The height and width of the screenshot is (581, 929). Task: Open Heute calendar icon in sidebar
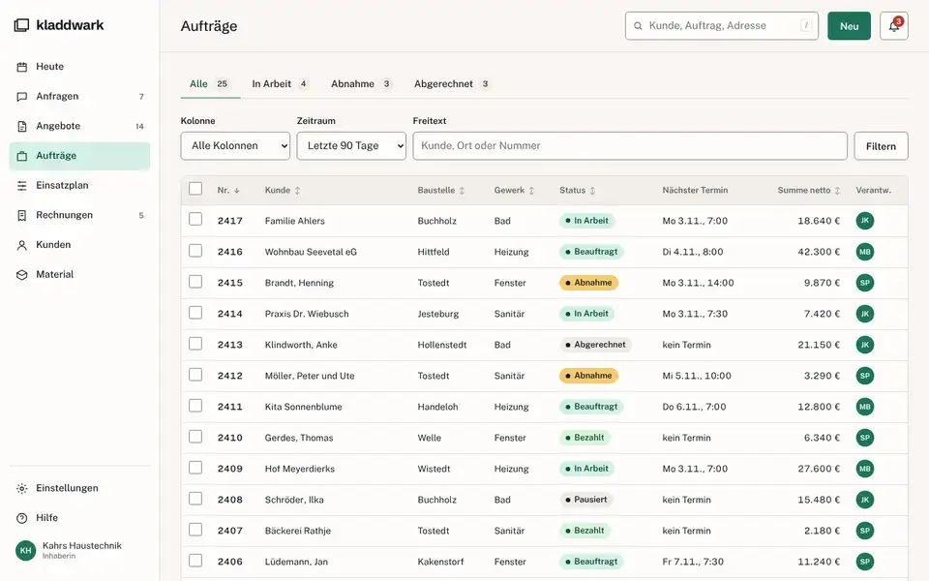click(22, 67)
